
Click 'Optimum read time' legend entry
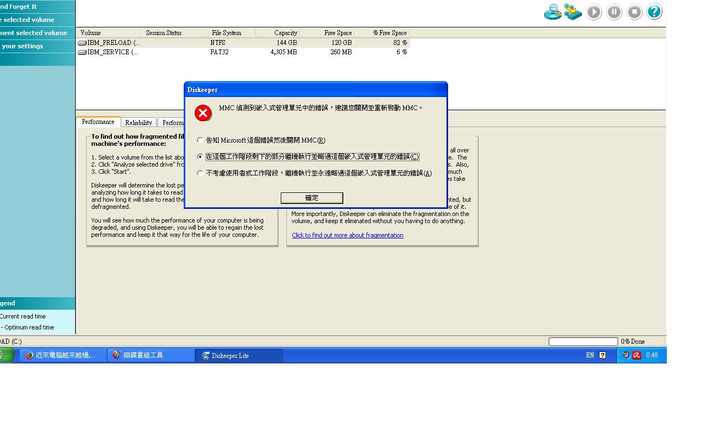27,327
